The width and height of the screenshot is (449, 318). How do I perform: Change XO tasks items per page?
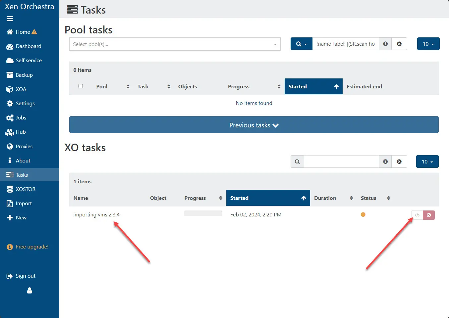tap(427, 161)
